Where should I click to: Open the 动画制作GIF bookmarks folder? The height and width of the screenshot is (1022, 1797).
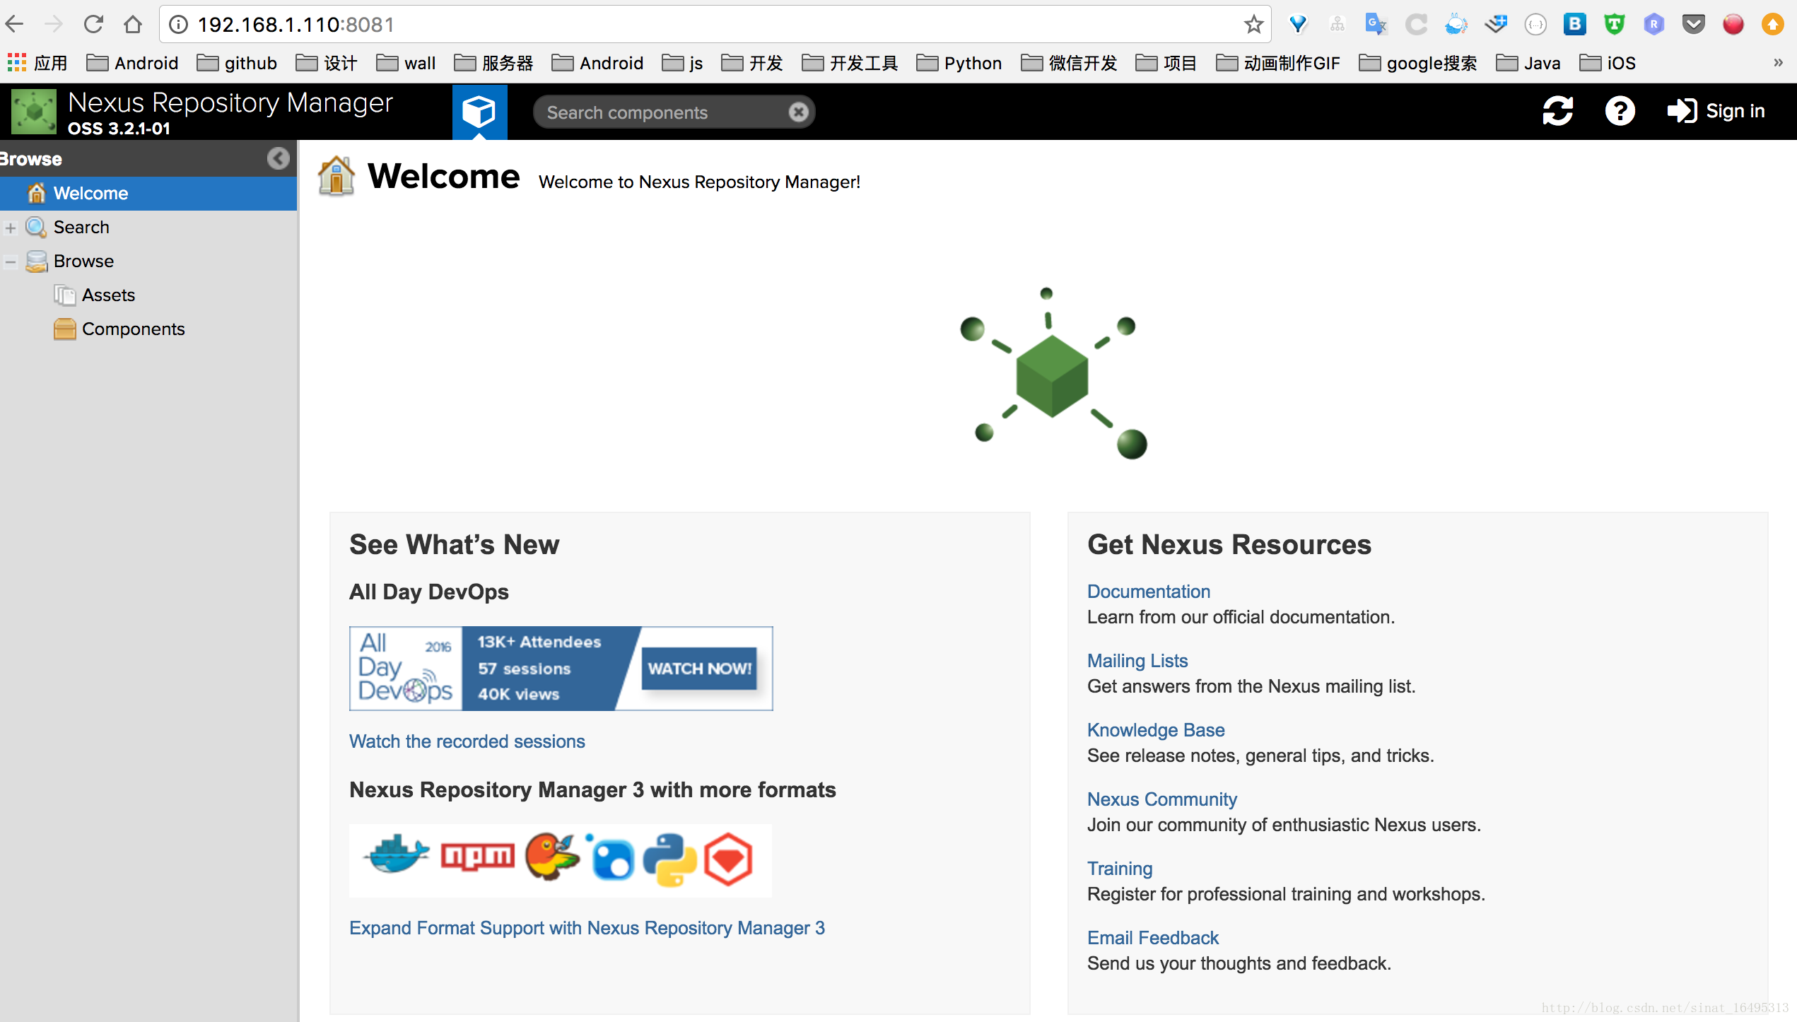point(1277,63)
